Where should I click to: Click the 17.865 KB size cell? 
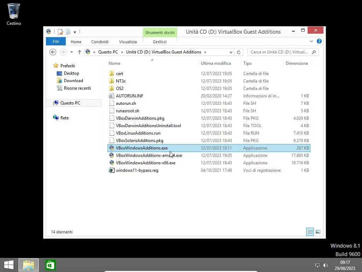pyautogui.click(x=300, y=155)
